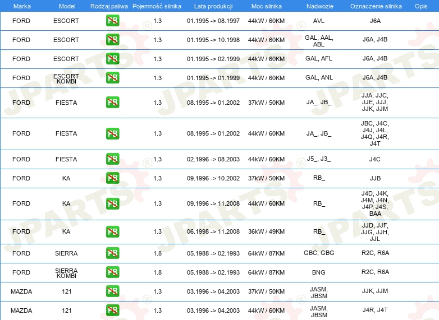The image size is (439, 320).
Task: Click the Rodzaj paliwa column header
Action: coord(109,6)
